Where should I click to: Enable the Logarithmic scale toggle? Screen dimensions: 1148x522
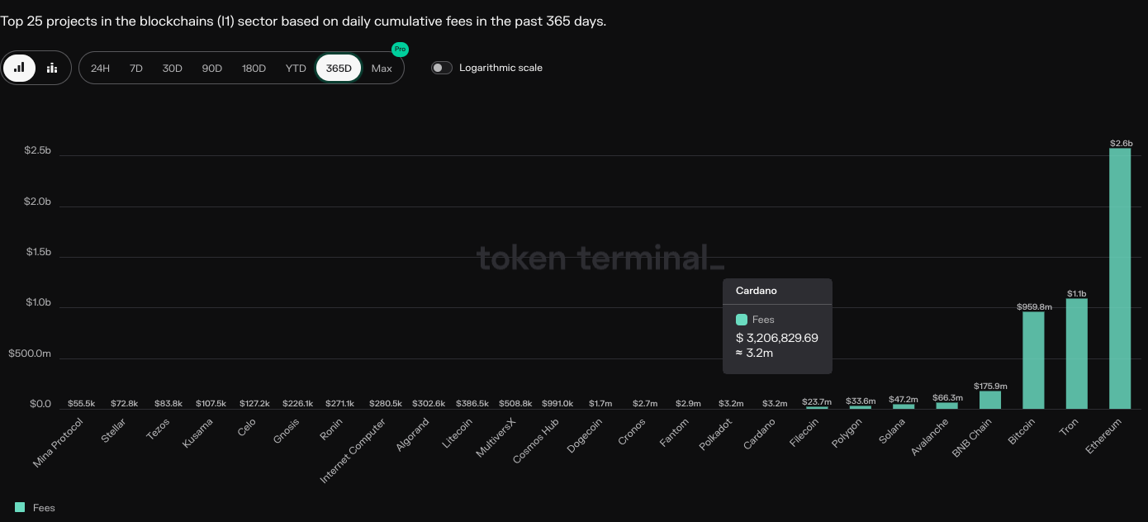pos(441,68)
